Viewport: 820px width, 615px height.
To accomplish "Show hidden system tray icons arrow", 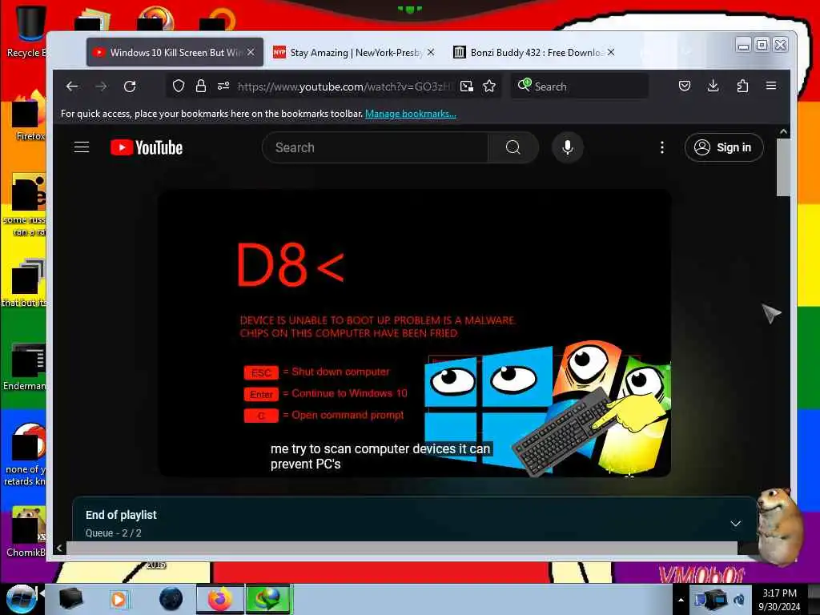I will coord(681,600).
